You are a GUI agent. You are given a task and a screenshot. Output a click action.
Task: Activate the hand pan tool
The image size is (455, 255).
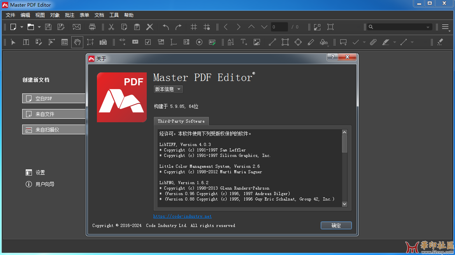pyautogui.click(x=77, y=42)
